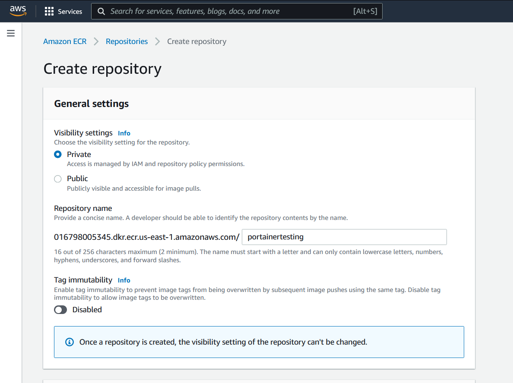The image size is (513, 383).
Task: Go to the Repositories breadcrumb link
Action: [x=127, y=41]
